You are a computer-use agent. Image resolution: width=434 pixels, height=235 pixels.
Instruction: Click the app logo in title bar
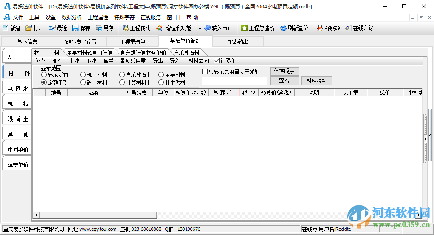7,6
